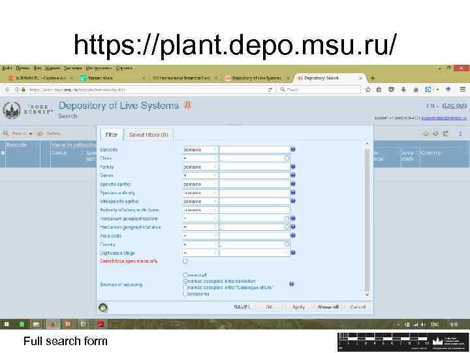Open lookup picker in Herbarium geographical unit field

tap(287, 218)
